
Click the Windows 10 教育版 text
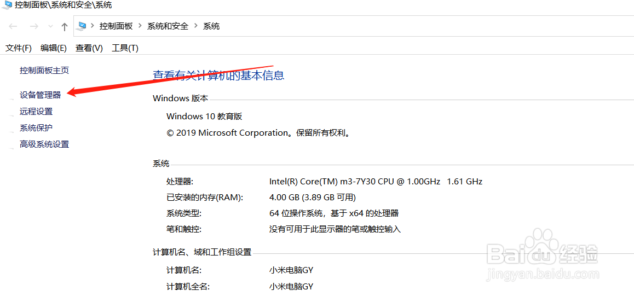click(x=204, y=117)
